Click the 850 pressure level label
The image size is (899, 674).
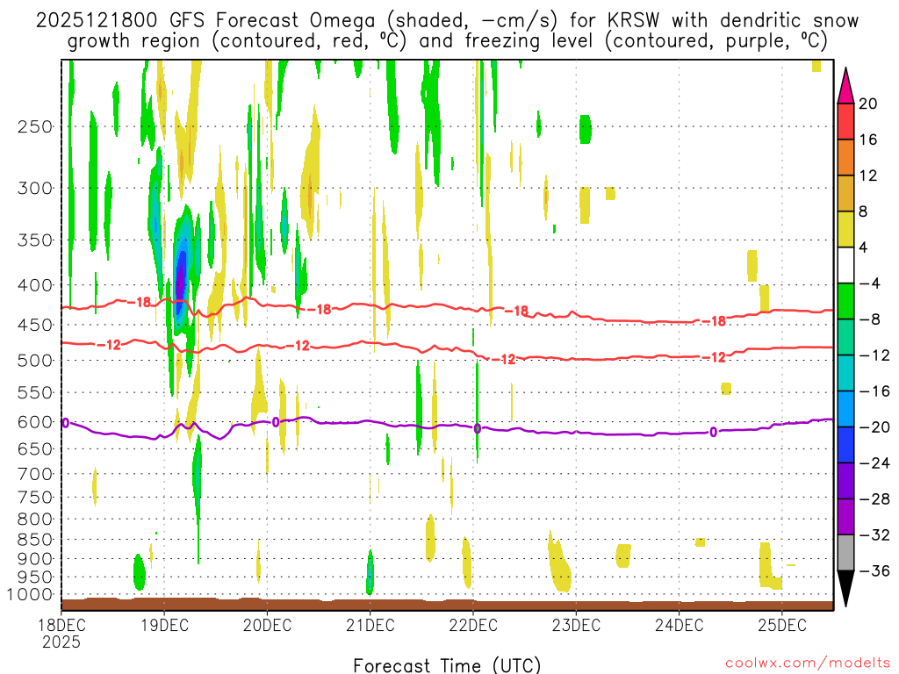coord(35,540)
